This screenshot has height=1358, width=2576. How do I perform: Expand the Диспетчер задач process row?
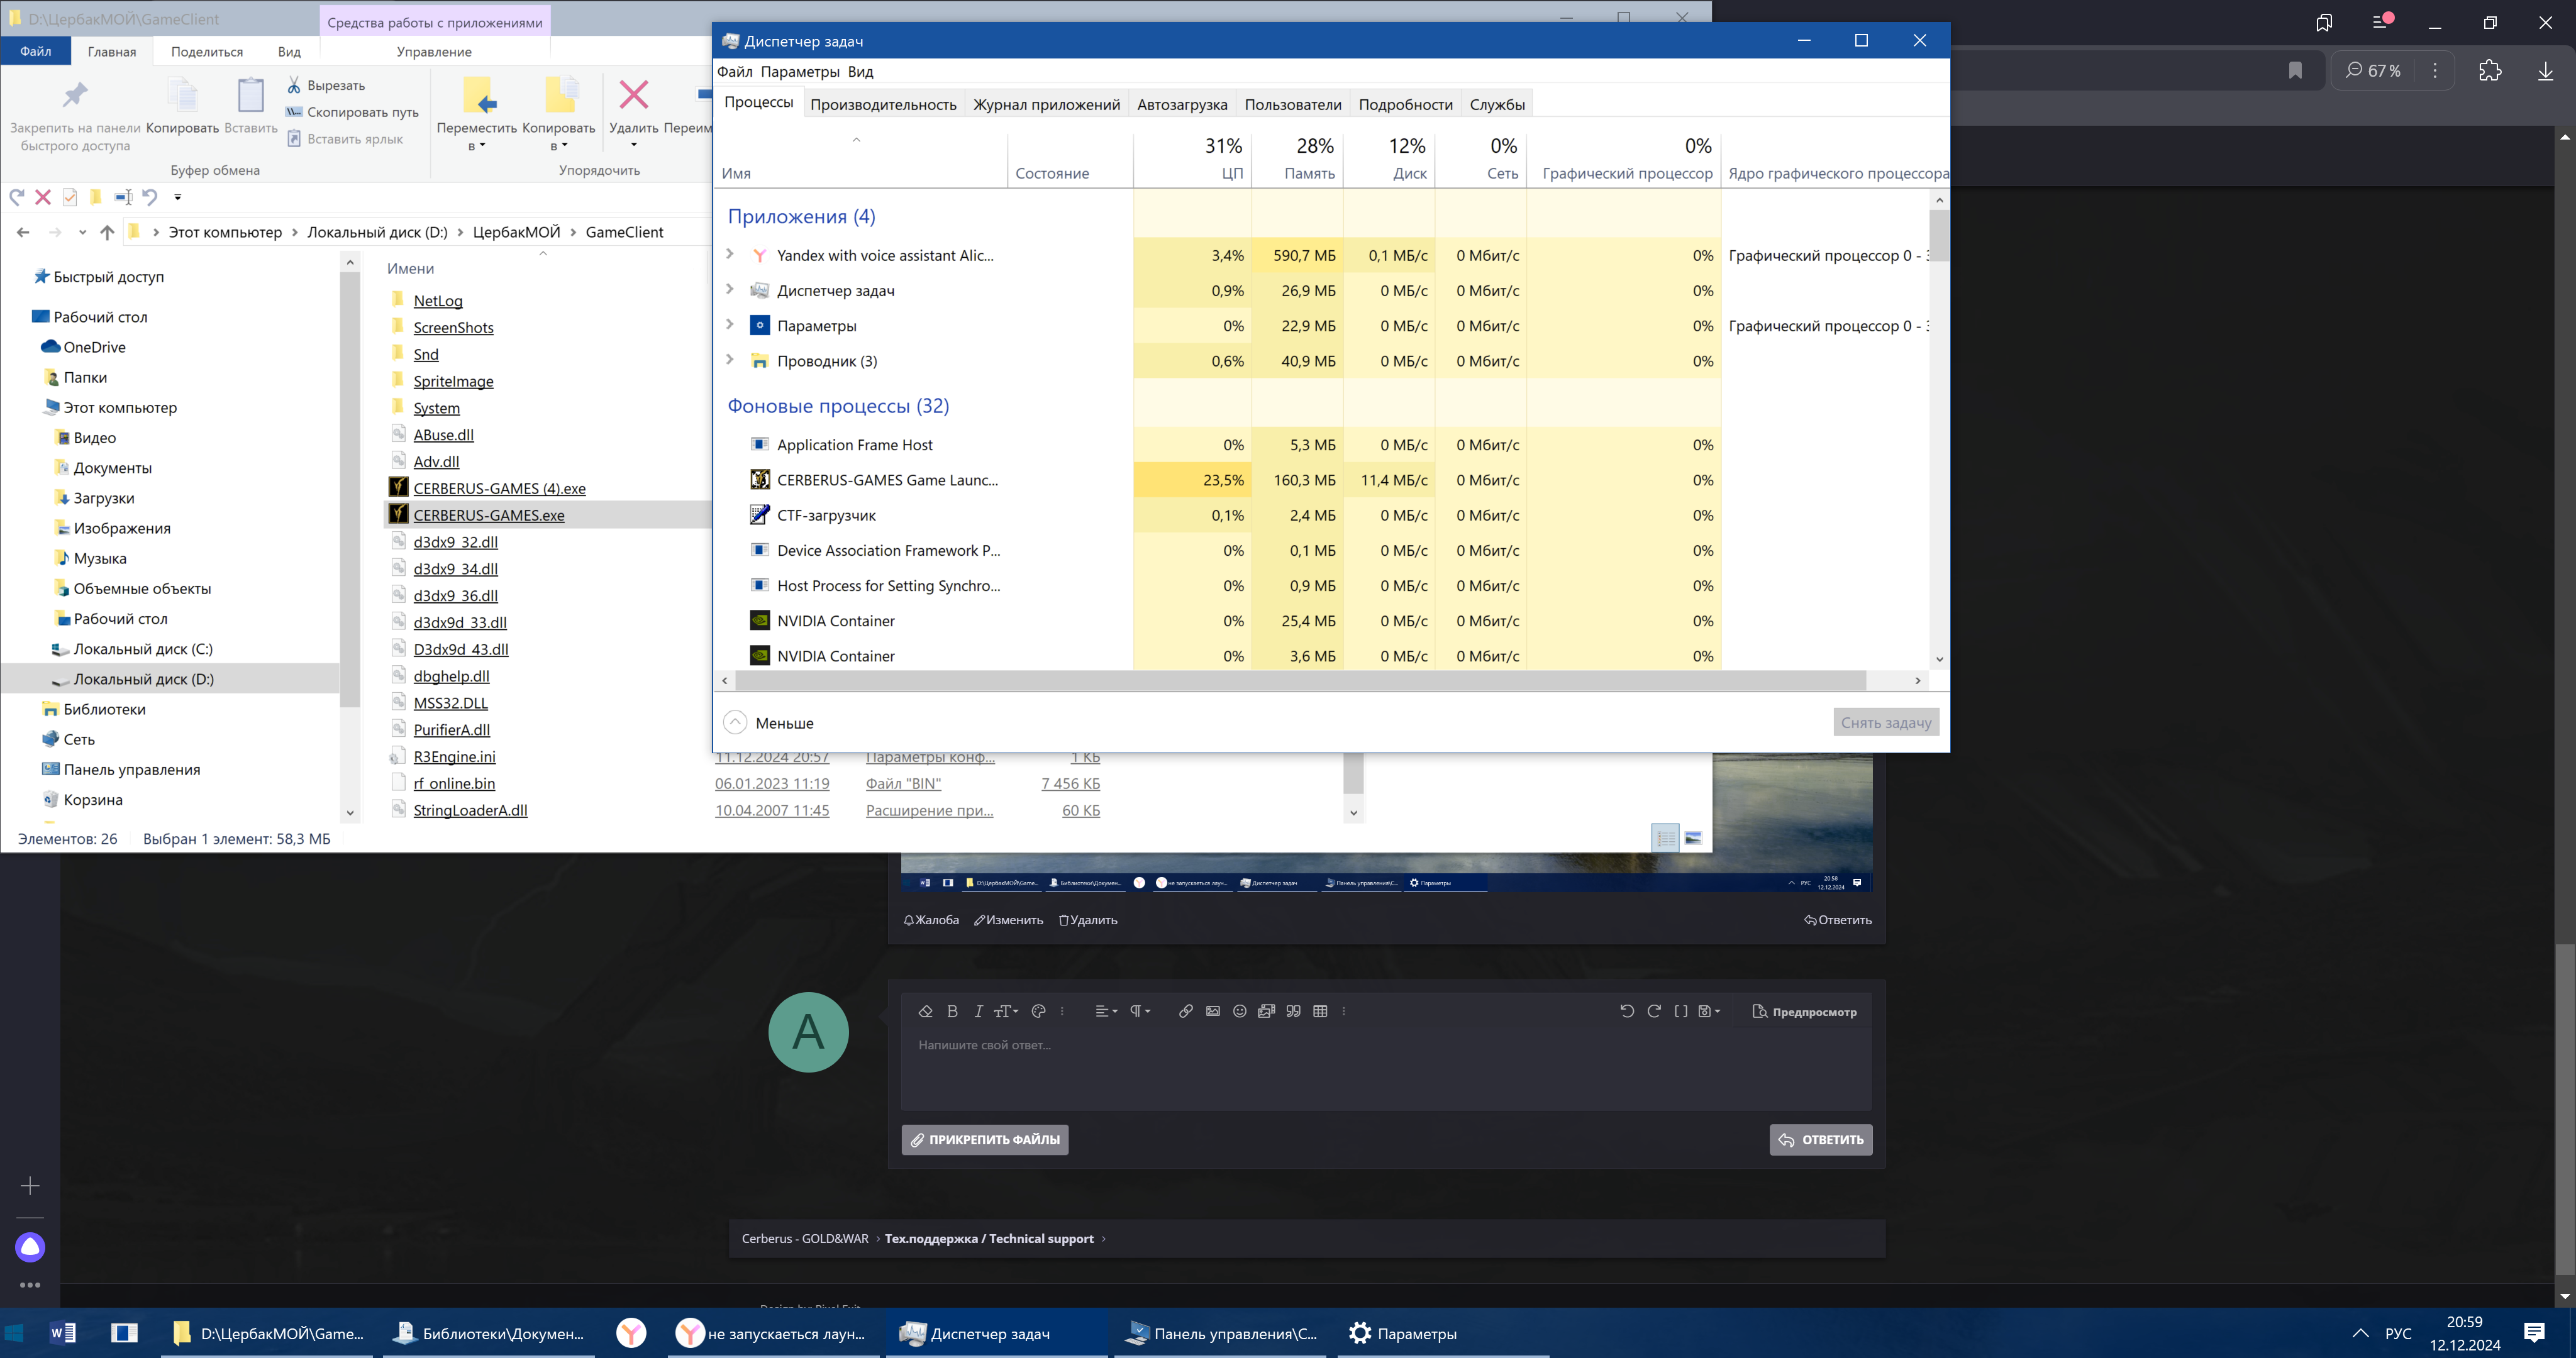tap(730, 289)
